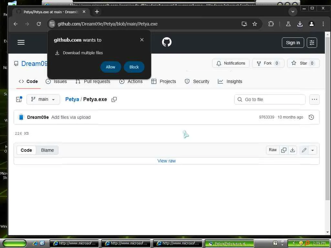The height and width of the screenshot is (248, 331).
Task: Block downloading multiple files
Action: click(134, 67)
